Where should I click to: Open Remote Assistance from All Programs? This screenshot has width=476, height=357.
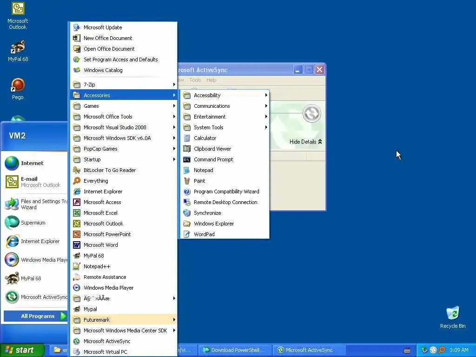[x=124, y=277]
